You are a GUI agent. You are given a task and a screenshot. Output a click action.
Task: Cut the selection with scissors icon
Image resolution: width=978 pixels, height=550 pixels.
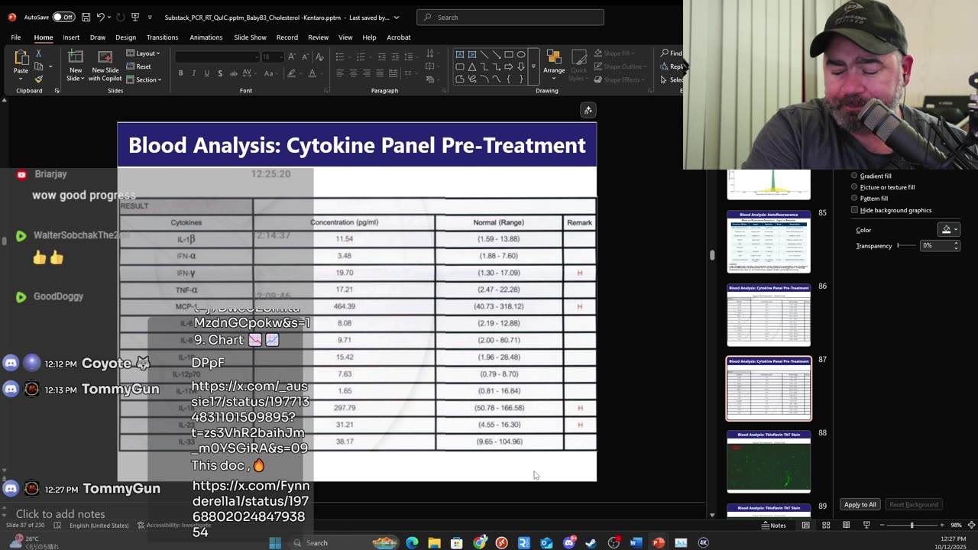39,53
